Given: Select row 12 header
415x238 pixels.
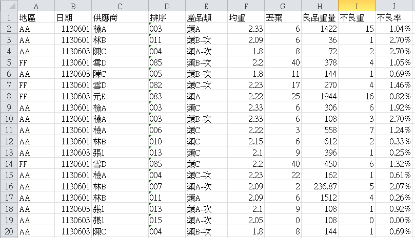Looking at the screenshot, I should click(9, 141).
